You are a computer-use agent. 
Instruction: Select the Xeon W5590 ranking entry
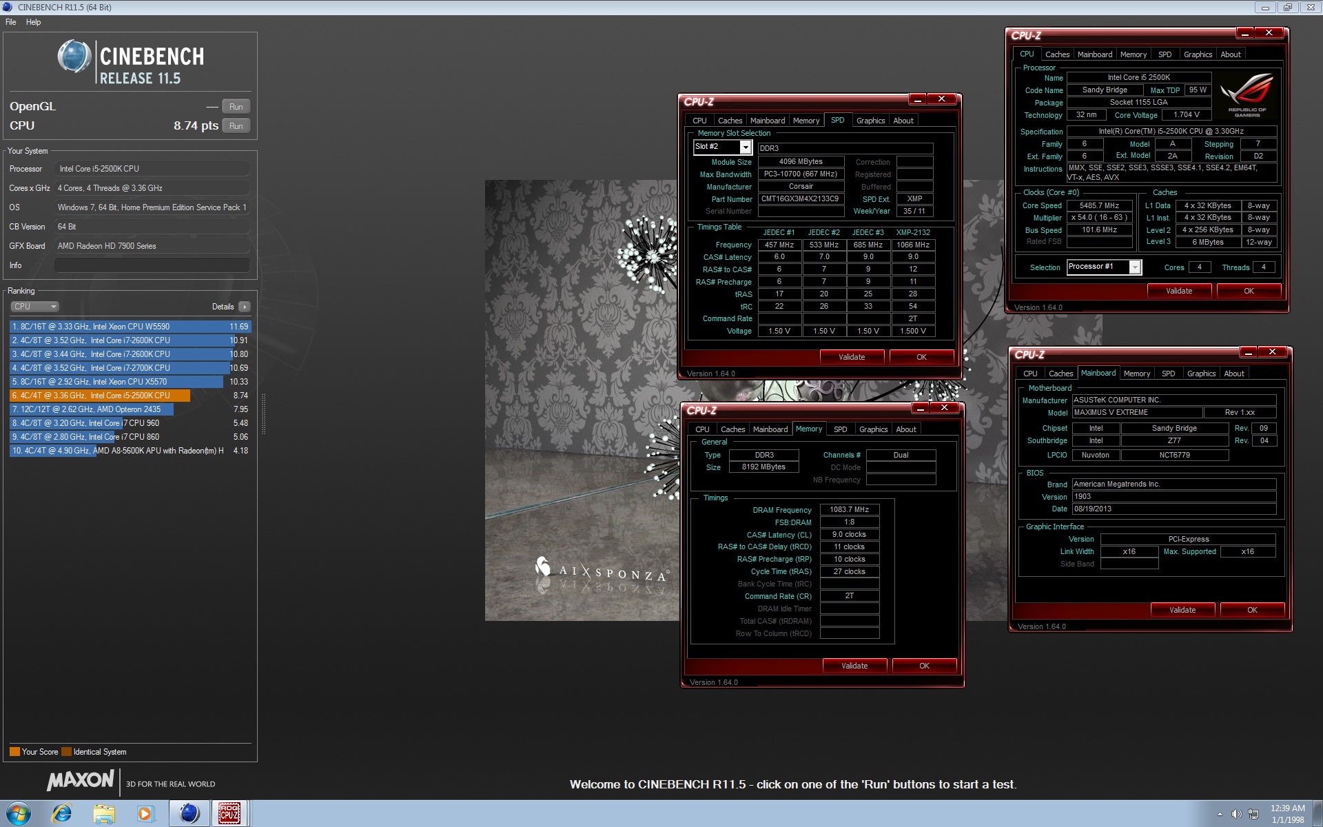click(x=130, y=327)
